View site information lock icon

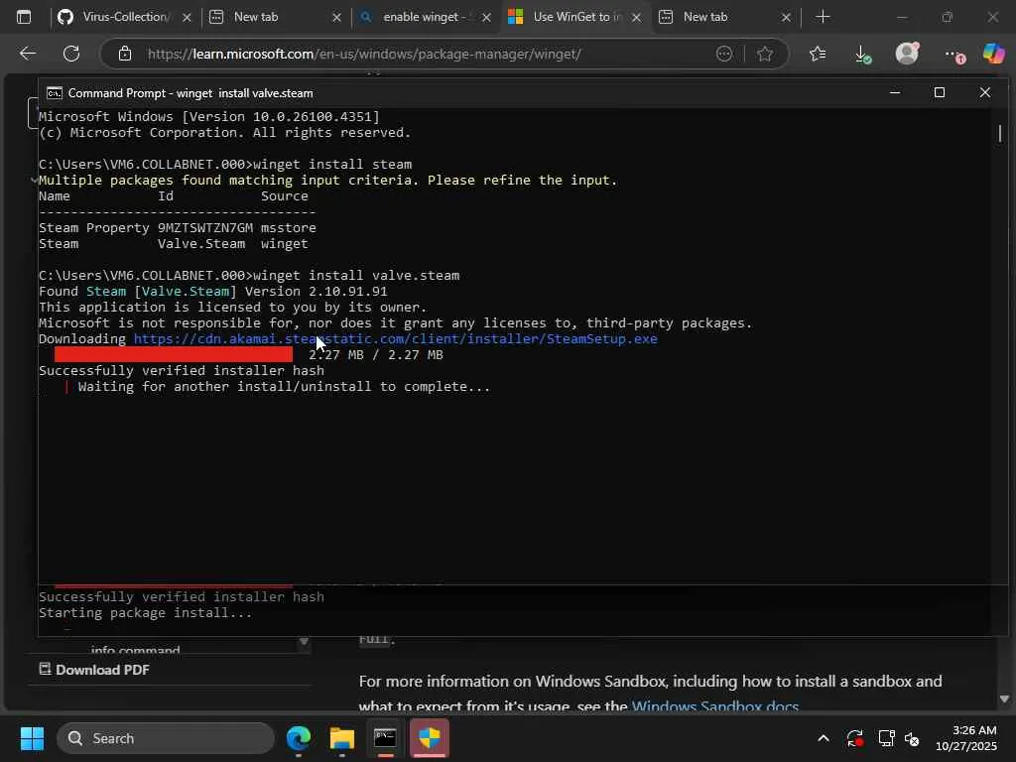click(125, 54)
